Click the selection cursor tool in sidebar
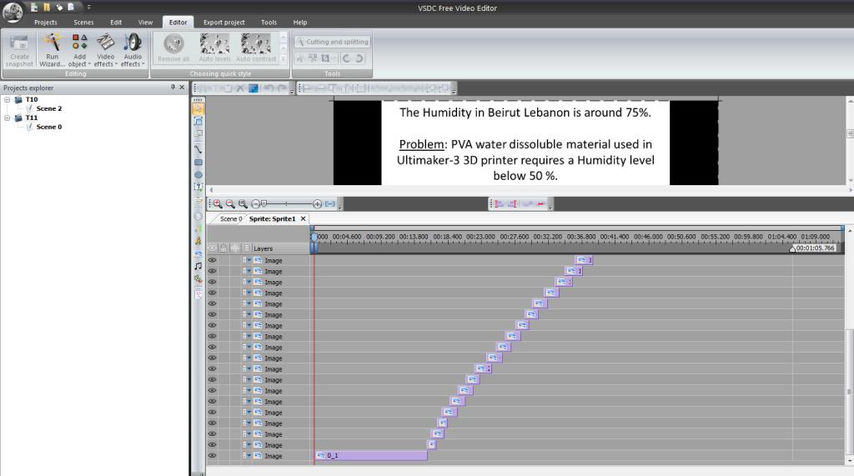854x476 pixels. [x=198, y=109]
